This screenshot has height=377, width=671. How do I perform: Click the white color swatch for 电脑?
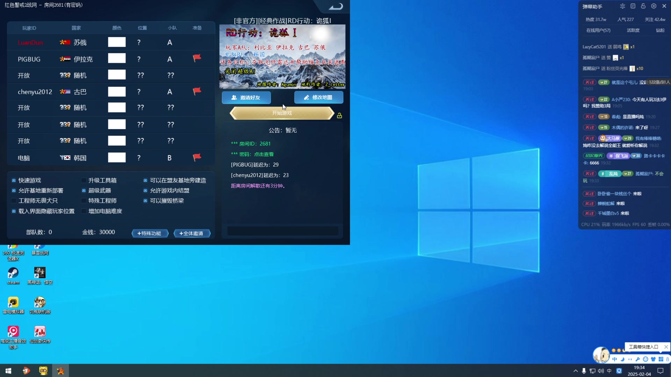(117, 158)
